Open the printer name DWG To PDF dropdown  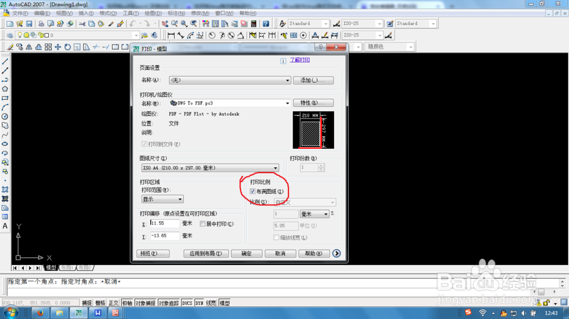(230, 103)
